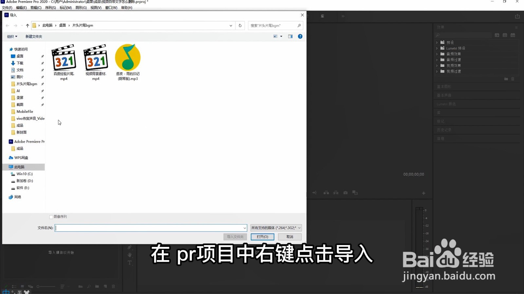Expand the 视频效果 category in Effects panel
Viewport: 524px width, 294px height.
(x=437, y=65)
